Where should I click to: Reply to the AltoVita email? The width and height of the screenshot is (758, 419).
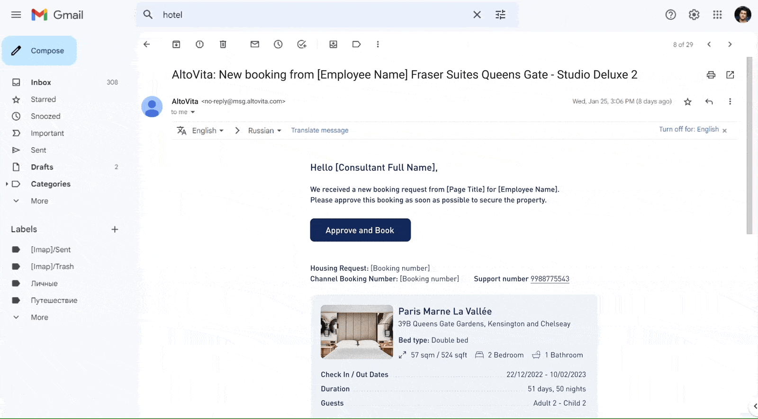[x=709, y=101]
